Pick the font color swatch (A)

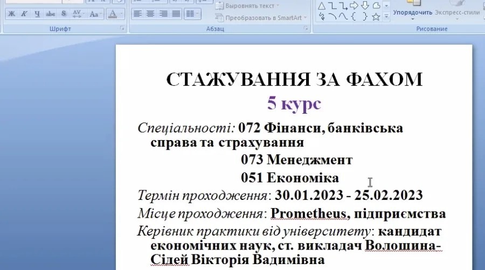point(112,14)
